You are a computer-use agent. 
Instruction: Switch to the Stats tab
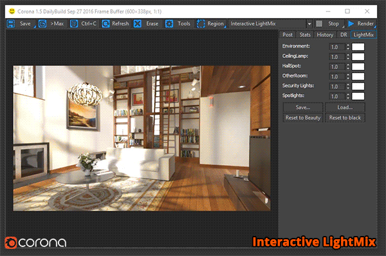click(305, 35)
